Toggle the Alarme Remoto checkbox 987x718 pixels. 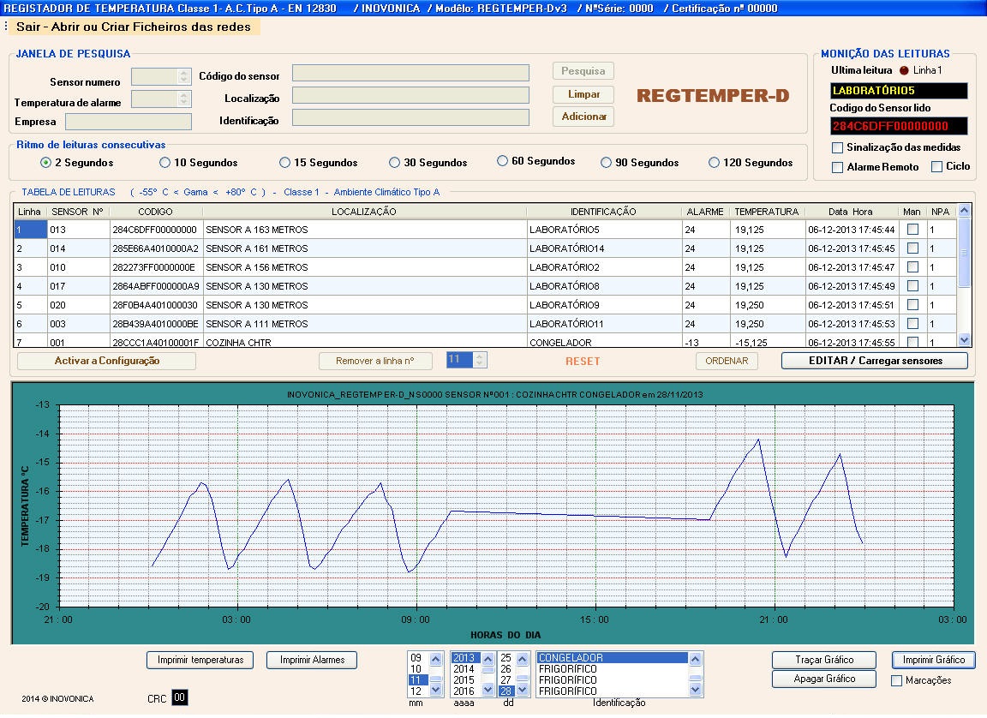[x=838, y=167]
